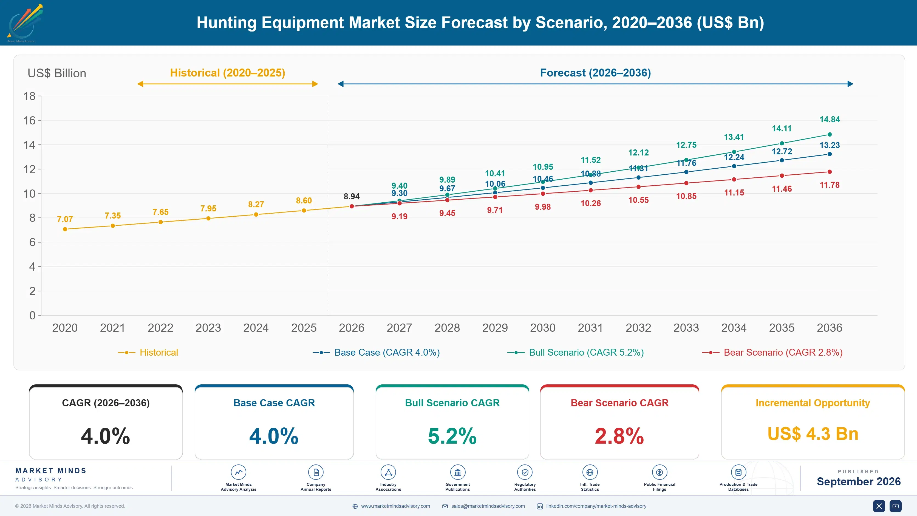Select the Bear Scenario CAGR card
The image size is (917, 516).
click(619, 422)
